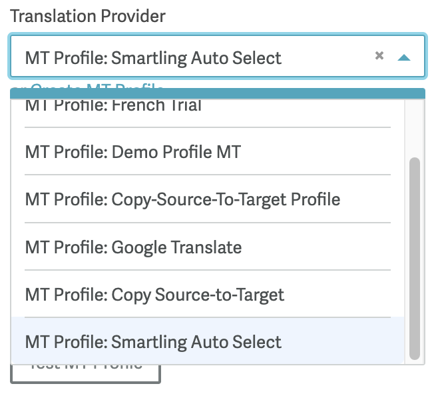The height and width of the screenshot is (396, 442).
Task: Select MT Profile: Demo Profile MT option
Action: [208, 151]
